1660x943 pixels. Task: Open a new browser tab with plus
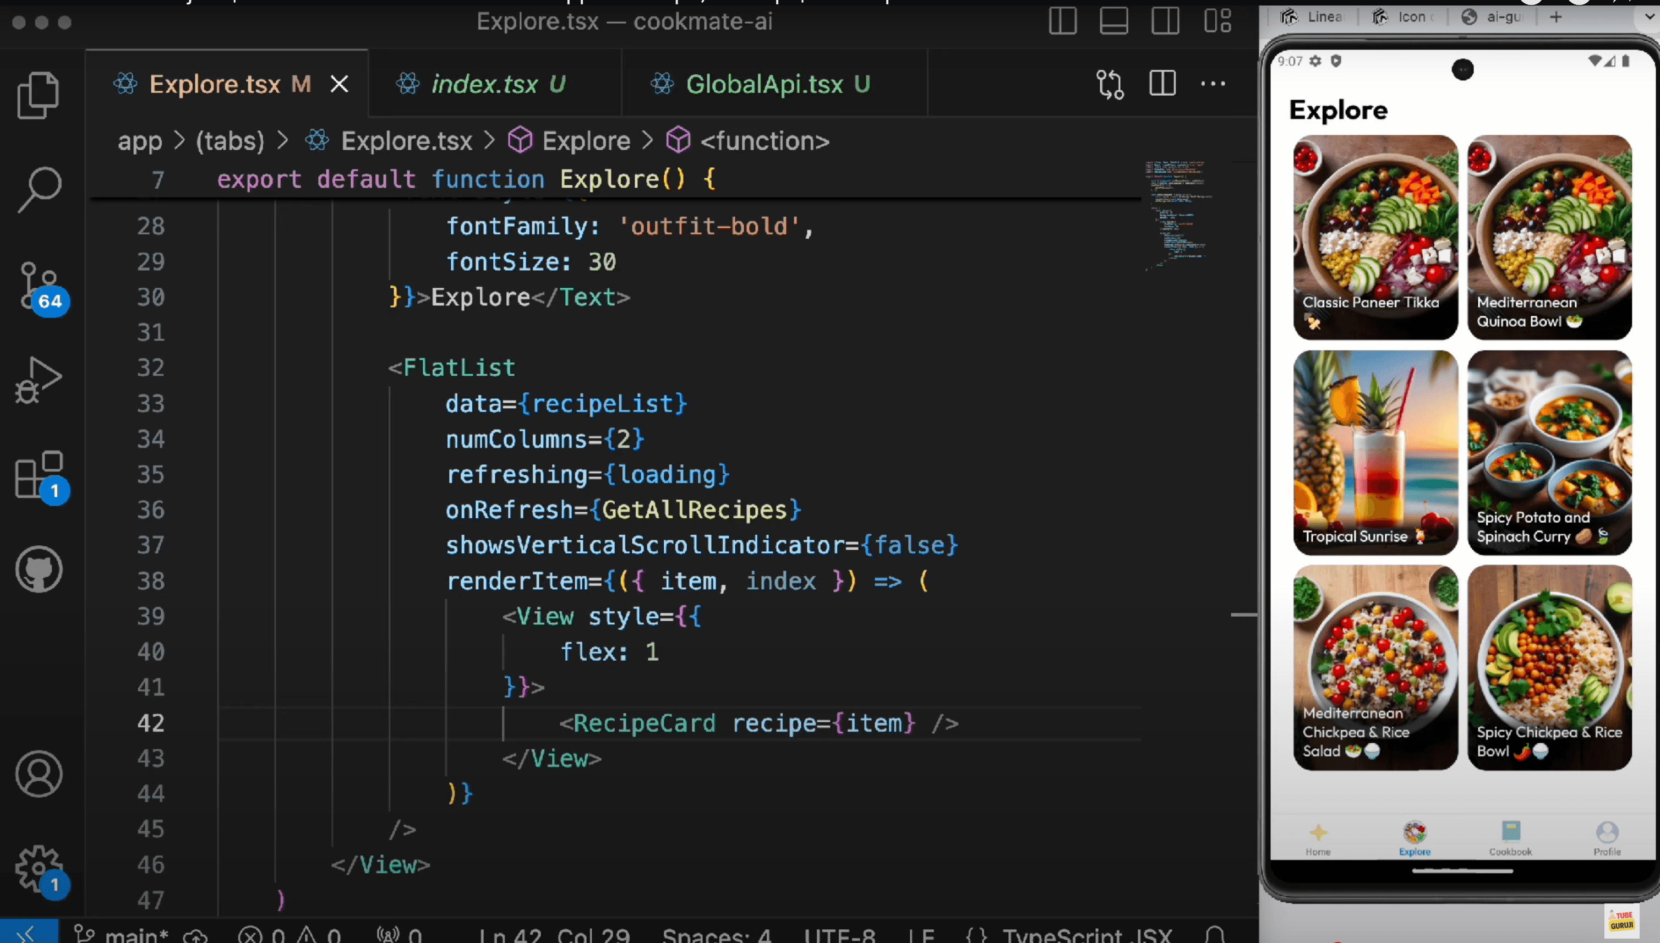(x=1557, y=17)
